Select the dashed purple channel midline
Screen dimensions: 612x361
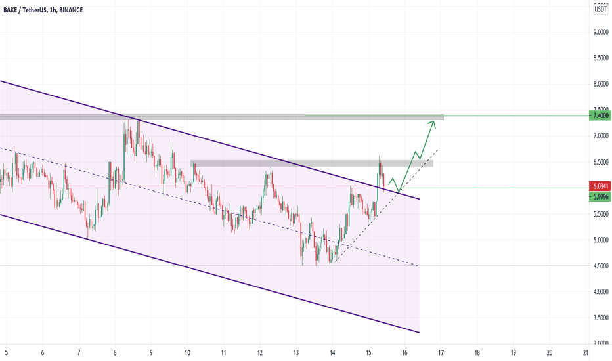[x=209, y=207]
